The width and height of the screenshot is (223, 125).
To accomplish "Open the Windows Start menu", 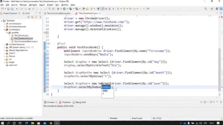I will click(x=2, y=123).
